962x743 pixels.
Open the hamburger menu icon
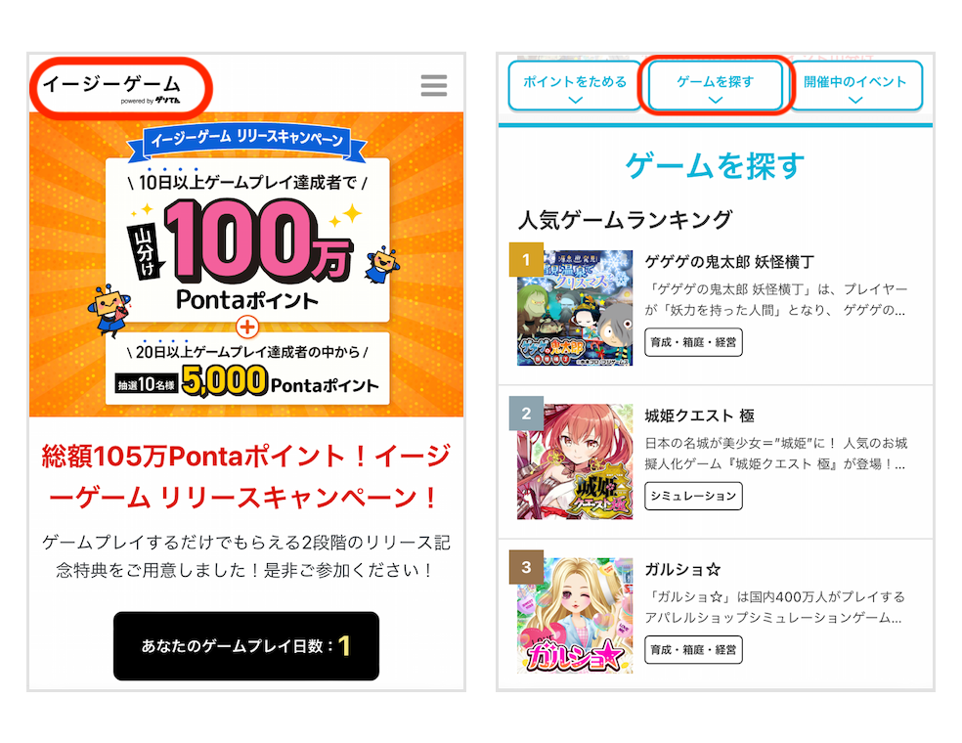pos(434,85)
